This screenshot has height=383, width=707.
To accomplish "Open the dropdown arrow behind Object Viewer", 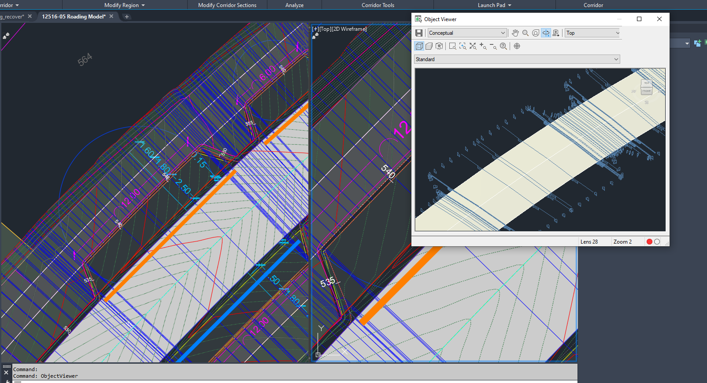I will tap(687, 43).
